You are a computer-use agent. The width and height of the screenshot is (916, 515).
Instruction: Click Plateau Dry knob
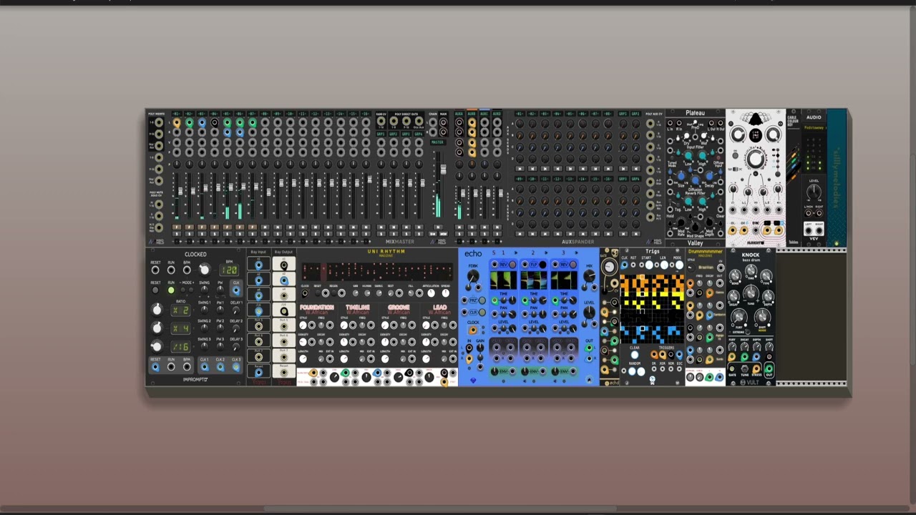point(686,135)
